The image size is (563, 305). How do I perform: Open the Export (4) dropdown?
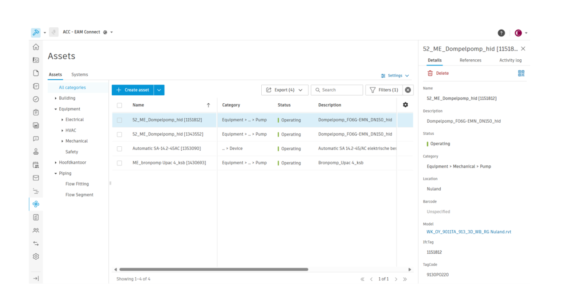(x=285, y=90)
